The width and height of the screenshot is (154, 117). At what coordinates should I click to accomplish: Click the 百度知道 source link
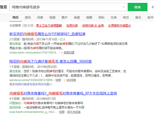pos(69,53)
